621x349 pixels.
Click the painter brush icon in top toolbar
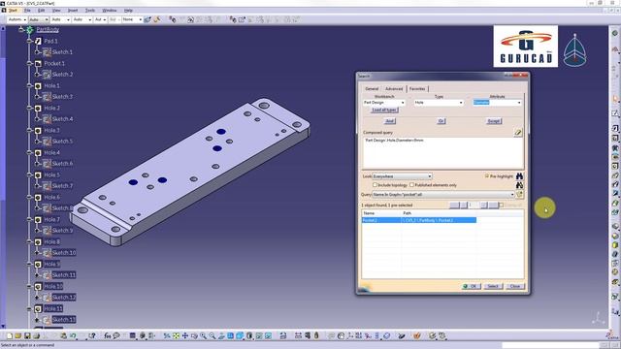point(157,19)
